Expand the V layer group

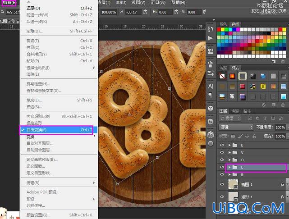229,152
